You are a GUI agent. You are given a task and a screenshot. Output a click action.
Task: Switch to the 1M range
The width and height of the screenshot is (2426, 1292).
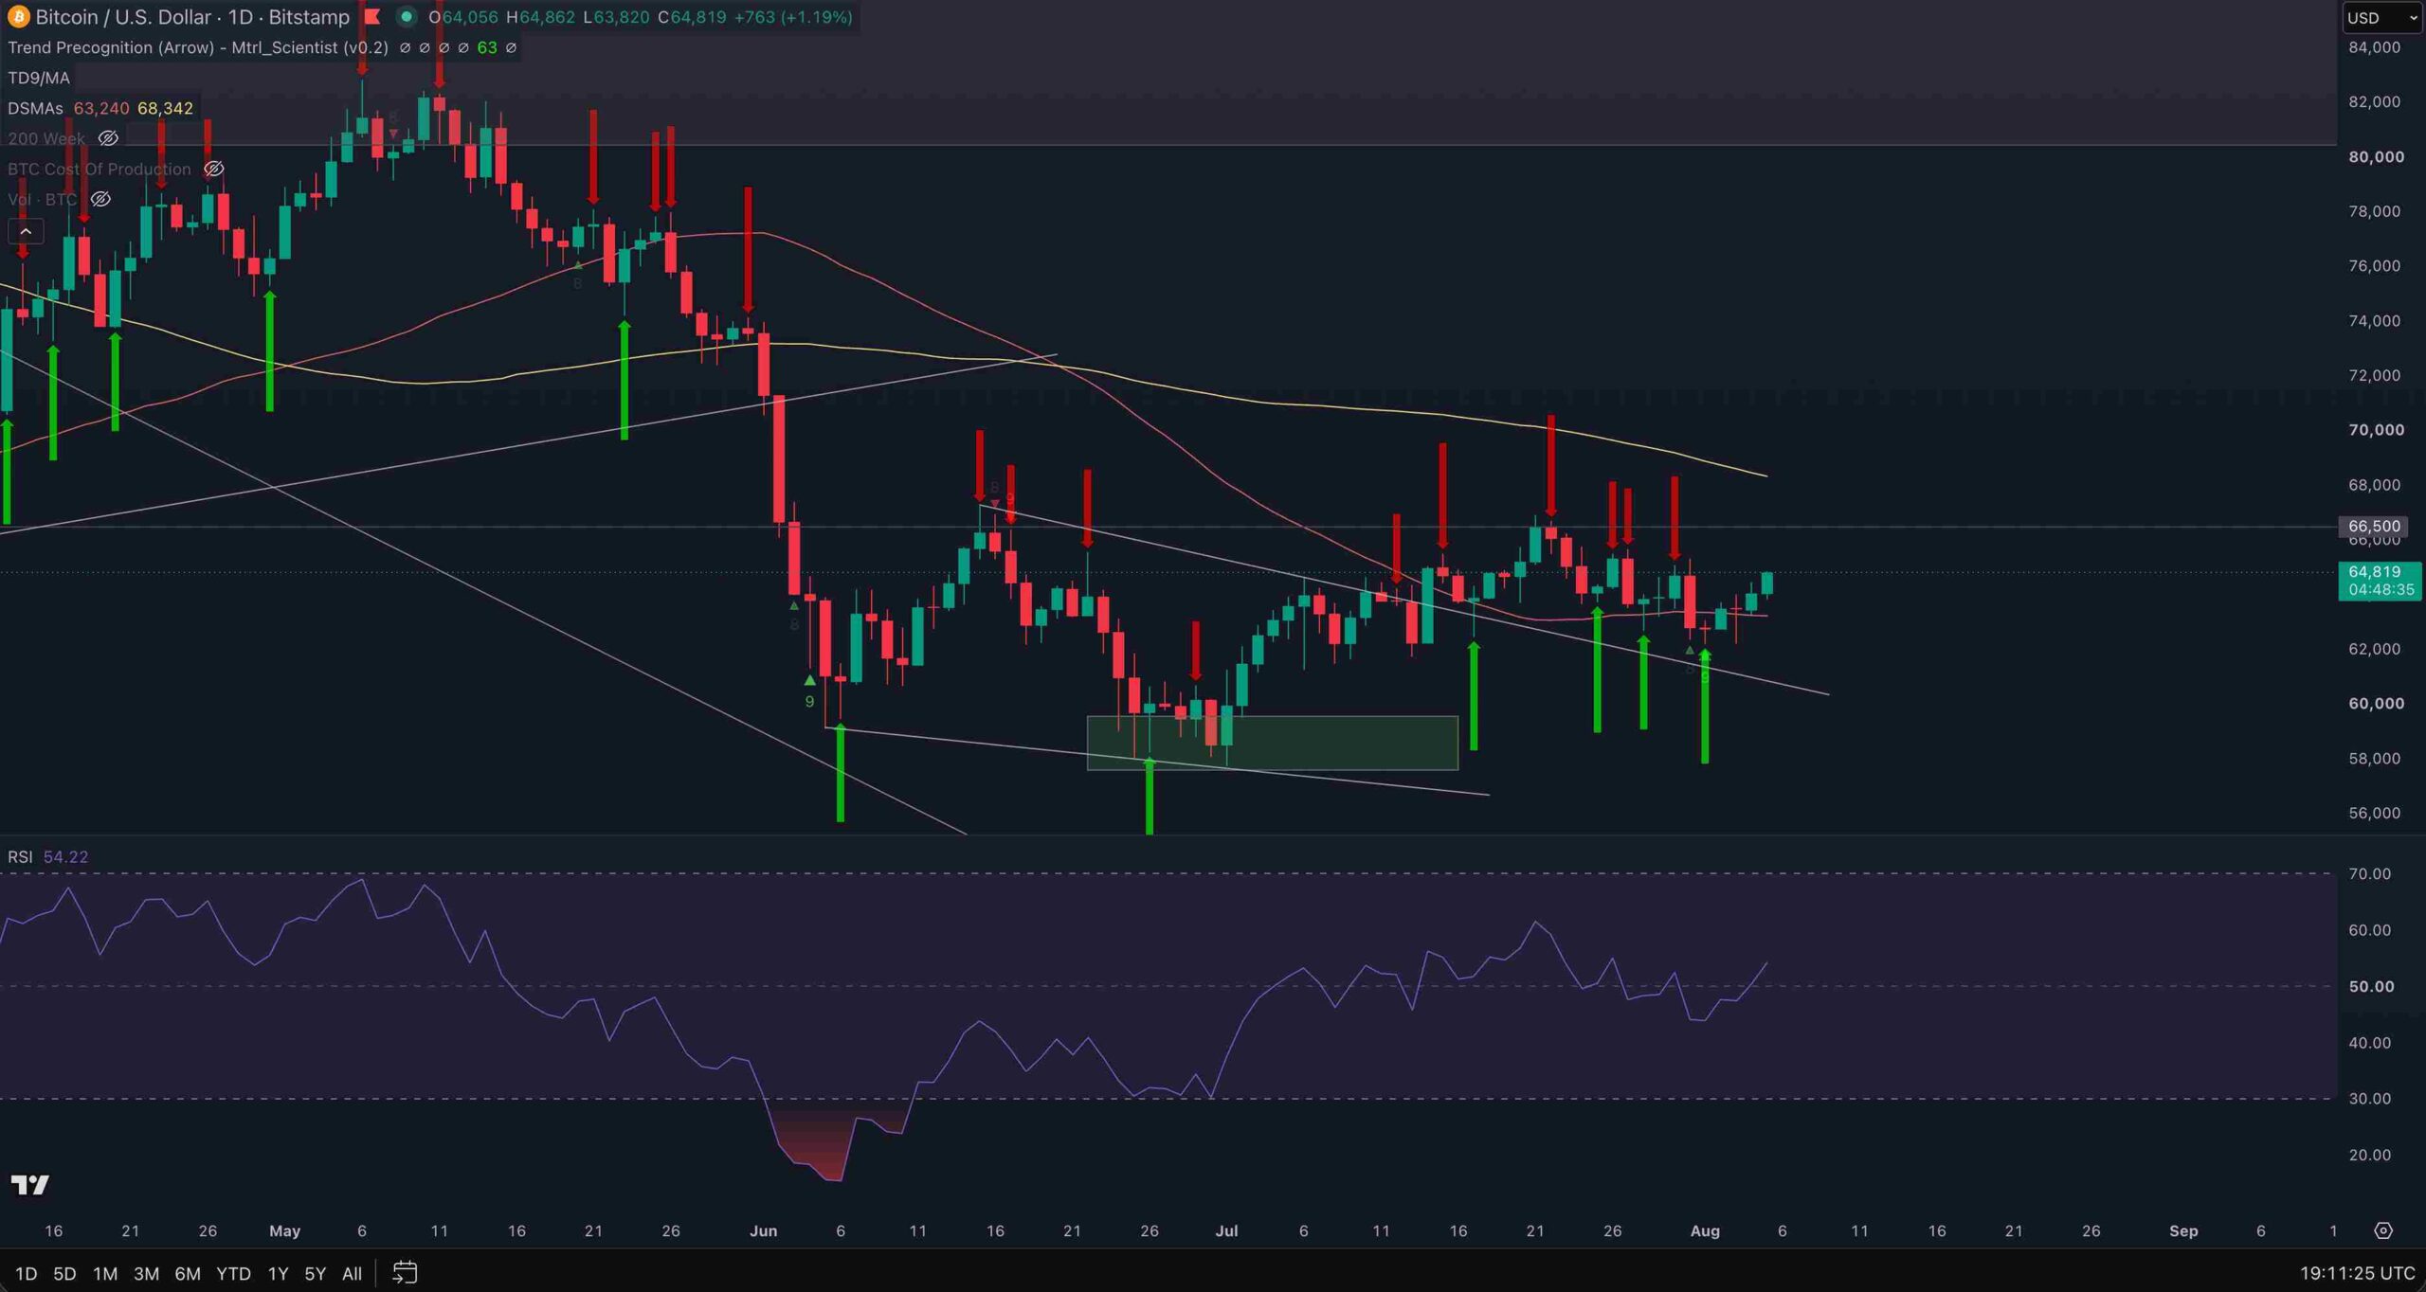105,1273
